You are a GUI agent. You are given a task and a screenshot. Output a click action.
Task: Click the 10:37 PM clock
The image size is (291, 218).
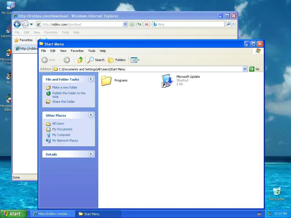tap(280, 214)
